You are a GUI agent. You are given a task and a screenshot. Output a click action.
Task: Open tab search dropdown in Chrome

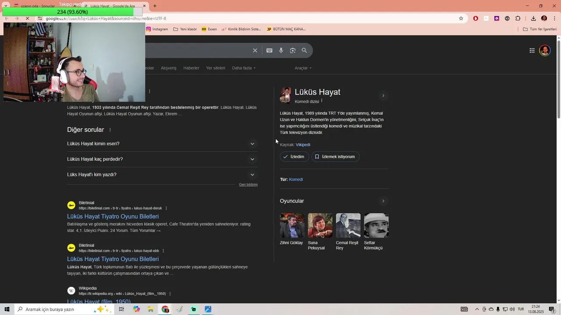click(6, 6)
